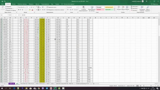The image size is (160, 90).
Task: Open Telegram from the taskbar
Action: click(47, 88)
